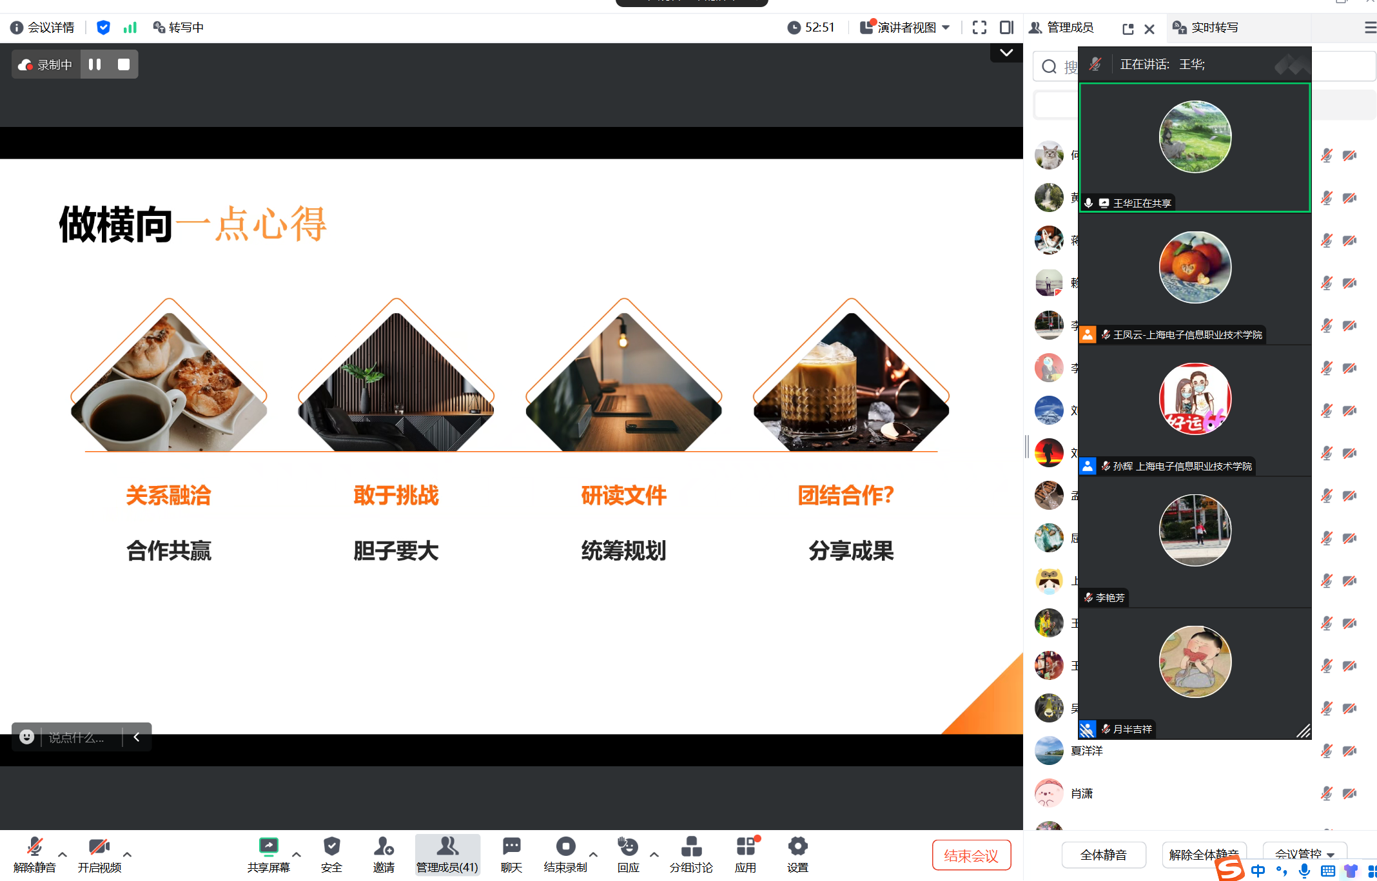Open Meeting Details (会议详情) menu

point(43,27)
